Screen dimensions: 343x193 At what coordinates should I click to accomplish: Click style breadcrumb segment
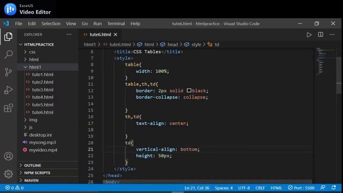click(x=196, y=44)
